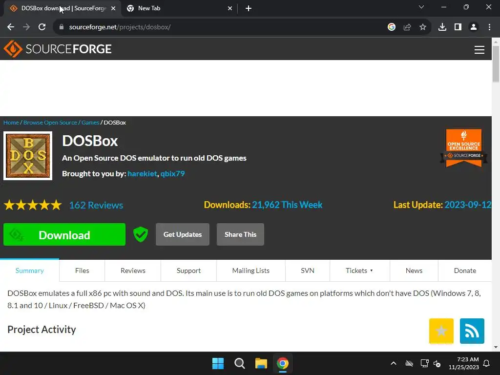Viewport: 500px width, 375px height.
Task: Go back with browser back arrow
Action: (x=11, y=27)
